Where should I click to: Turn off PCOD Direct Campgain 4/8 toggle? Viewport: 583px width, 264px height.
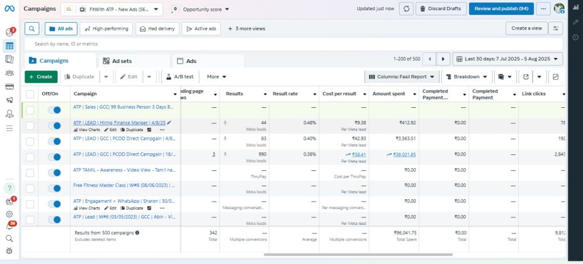(x=54, y=141)
